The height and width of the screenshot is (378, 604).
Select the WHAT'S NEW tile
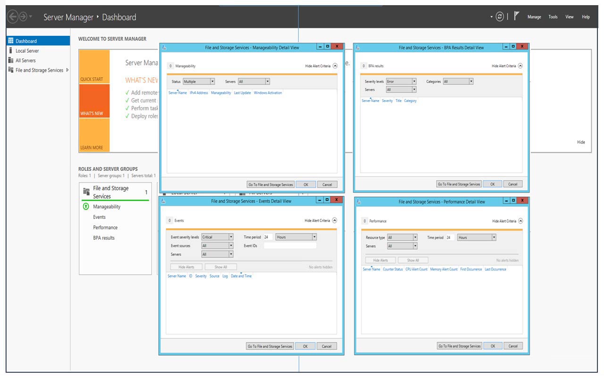[94, 101]
